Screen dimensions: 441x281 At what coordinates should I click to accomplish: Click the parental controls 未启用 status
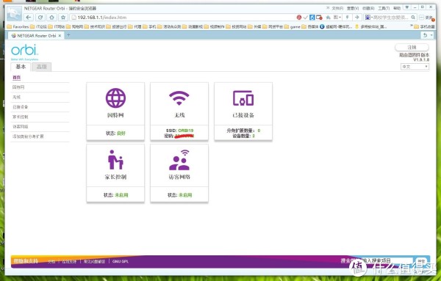[121, 195]
